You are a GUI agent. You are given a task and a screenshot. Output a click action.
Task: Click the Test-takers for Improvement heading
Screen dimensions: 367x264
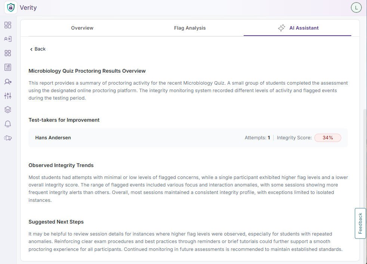tap(64, 120)
